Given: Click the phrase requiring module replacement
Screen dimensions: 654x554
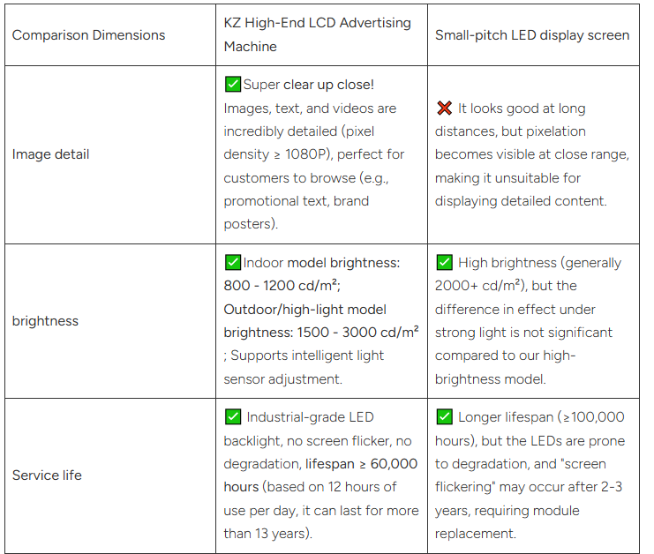Looking at the screenshot, I should pyautogui.click(x=507, y=522).
